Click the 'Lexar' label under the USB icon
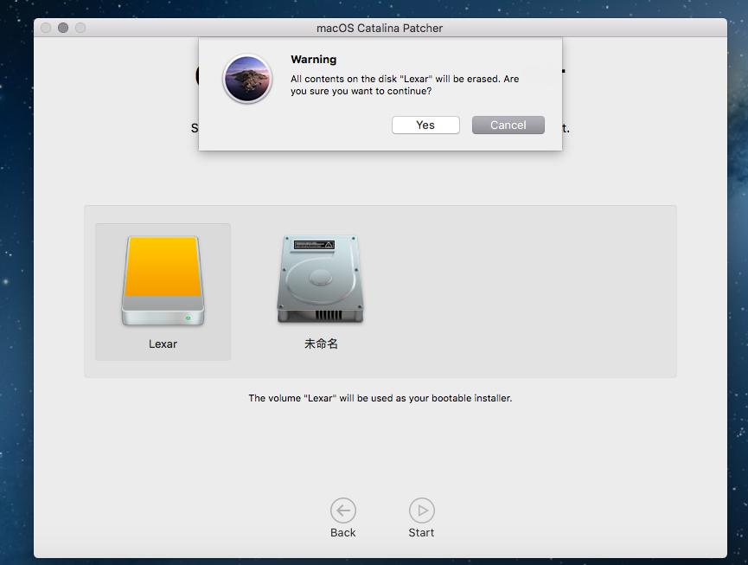The height and width of the screenshot is (565, 748). 161,343
